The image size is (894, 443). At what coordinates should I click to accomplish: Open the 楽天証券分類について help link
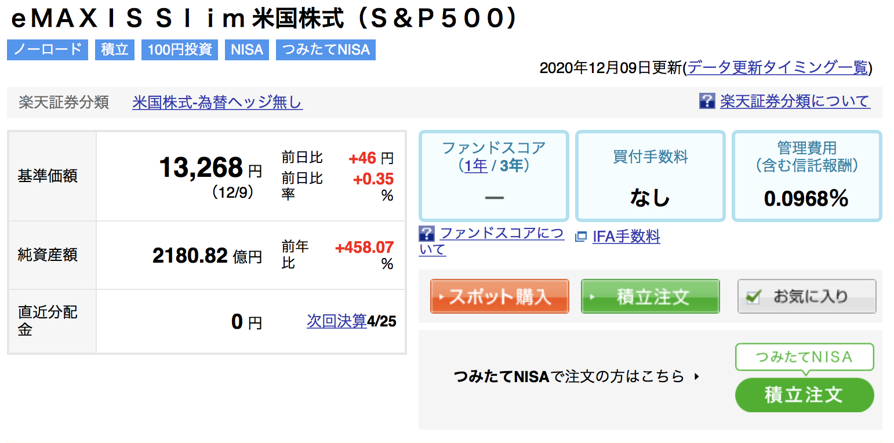pos(795,101)
